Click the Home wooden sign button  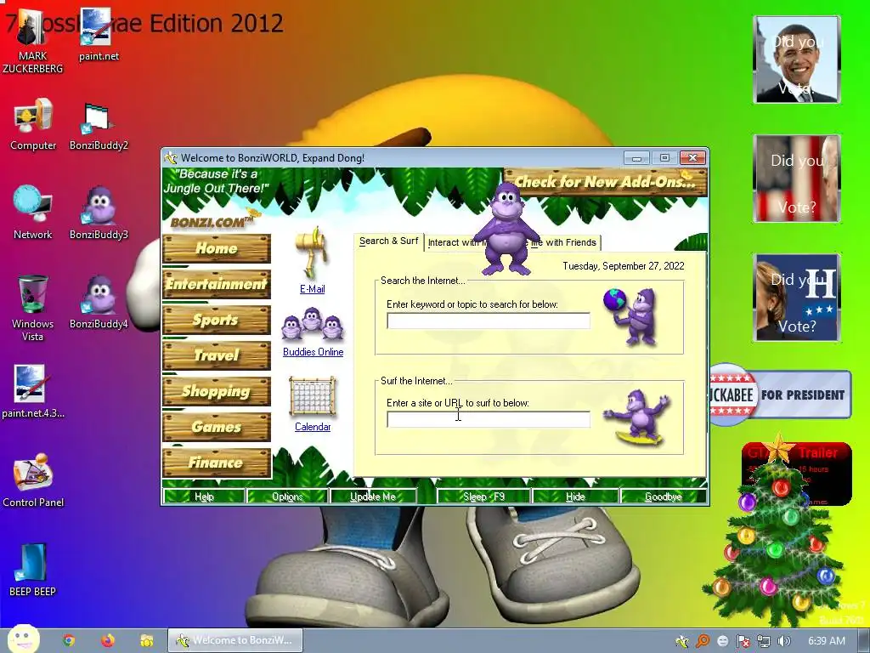click(x=217, y=248)
